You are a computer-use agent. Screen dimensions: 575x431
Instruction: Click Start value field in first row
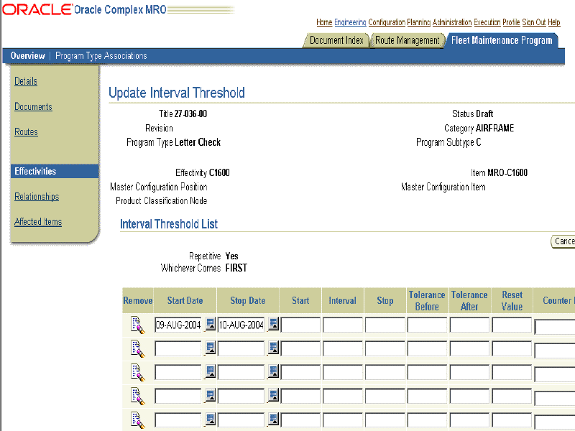pyautogui.click(x=300, y=325)
